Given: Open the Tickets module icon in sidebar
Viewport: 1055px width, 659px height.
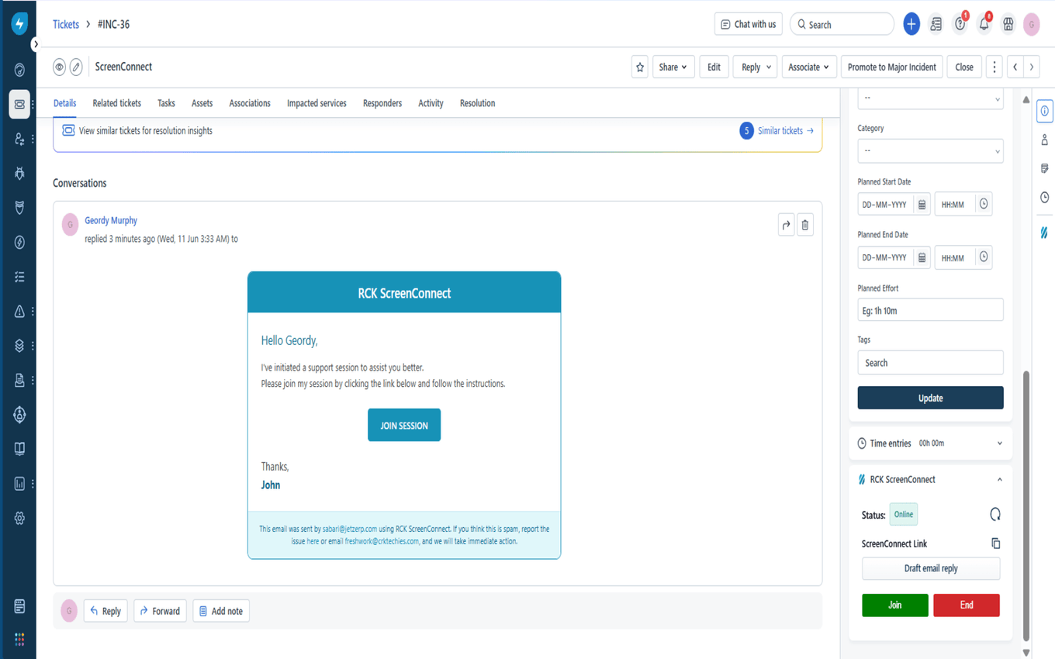Looking at the screenshot, I should 19,104.
